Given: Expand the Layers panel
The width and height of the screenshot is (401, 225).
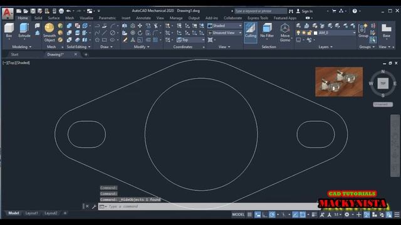Looking at the screenshot, I should [x=325, y=47].
